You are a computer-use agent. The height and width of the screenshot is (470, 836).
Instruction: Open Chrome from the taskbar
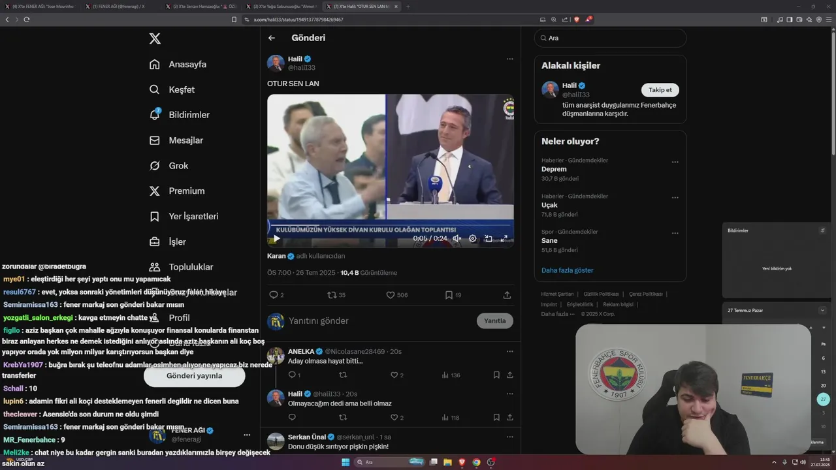coord(476,462)
